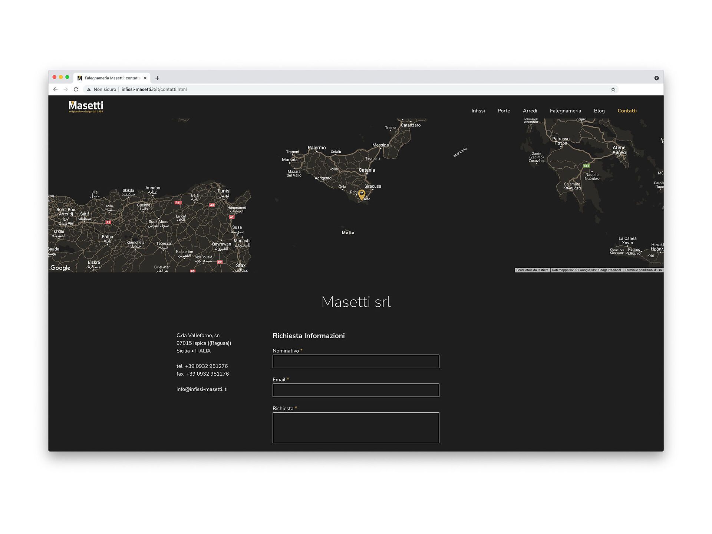
Task: Open the Blog menu item
Action: point(599,111)
